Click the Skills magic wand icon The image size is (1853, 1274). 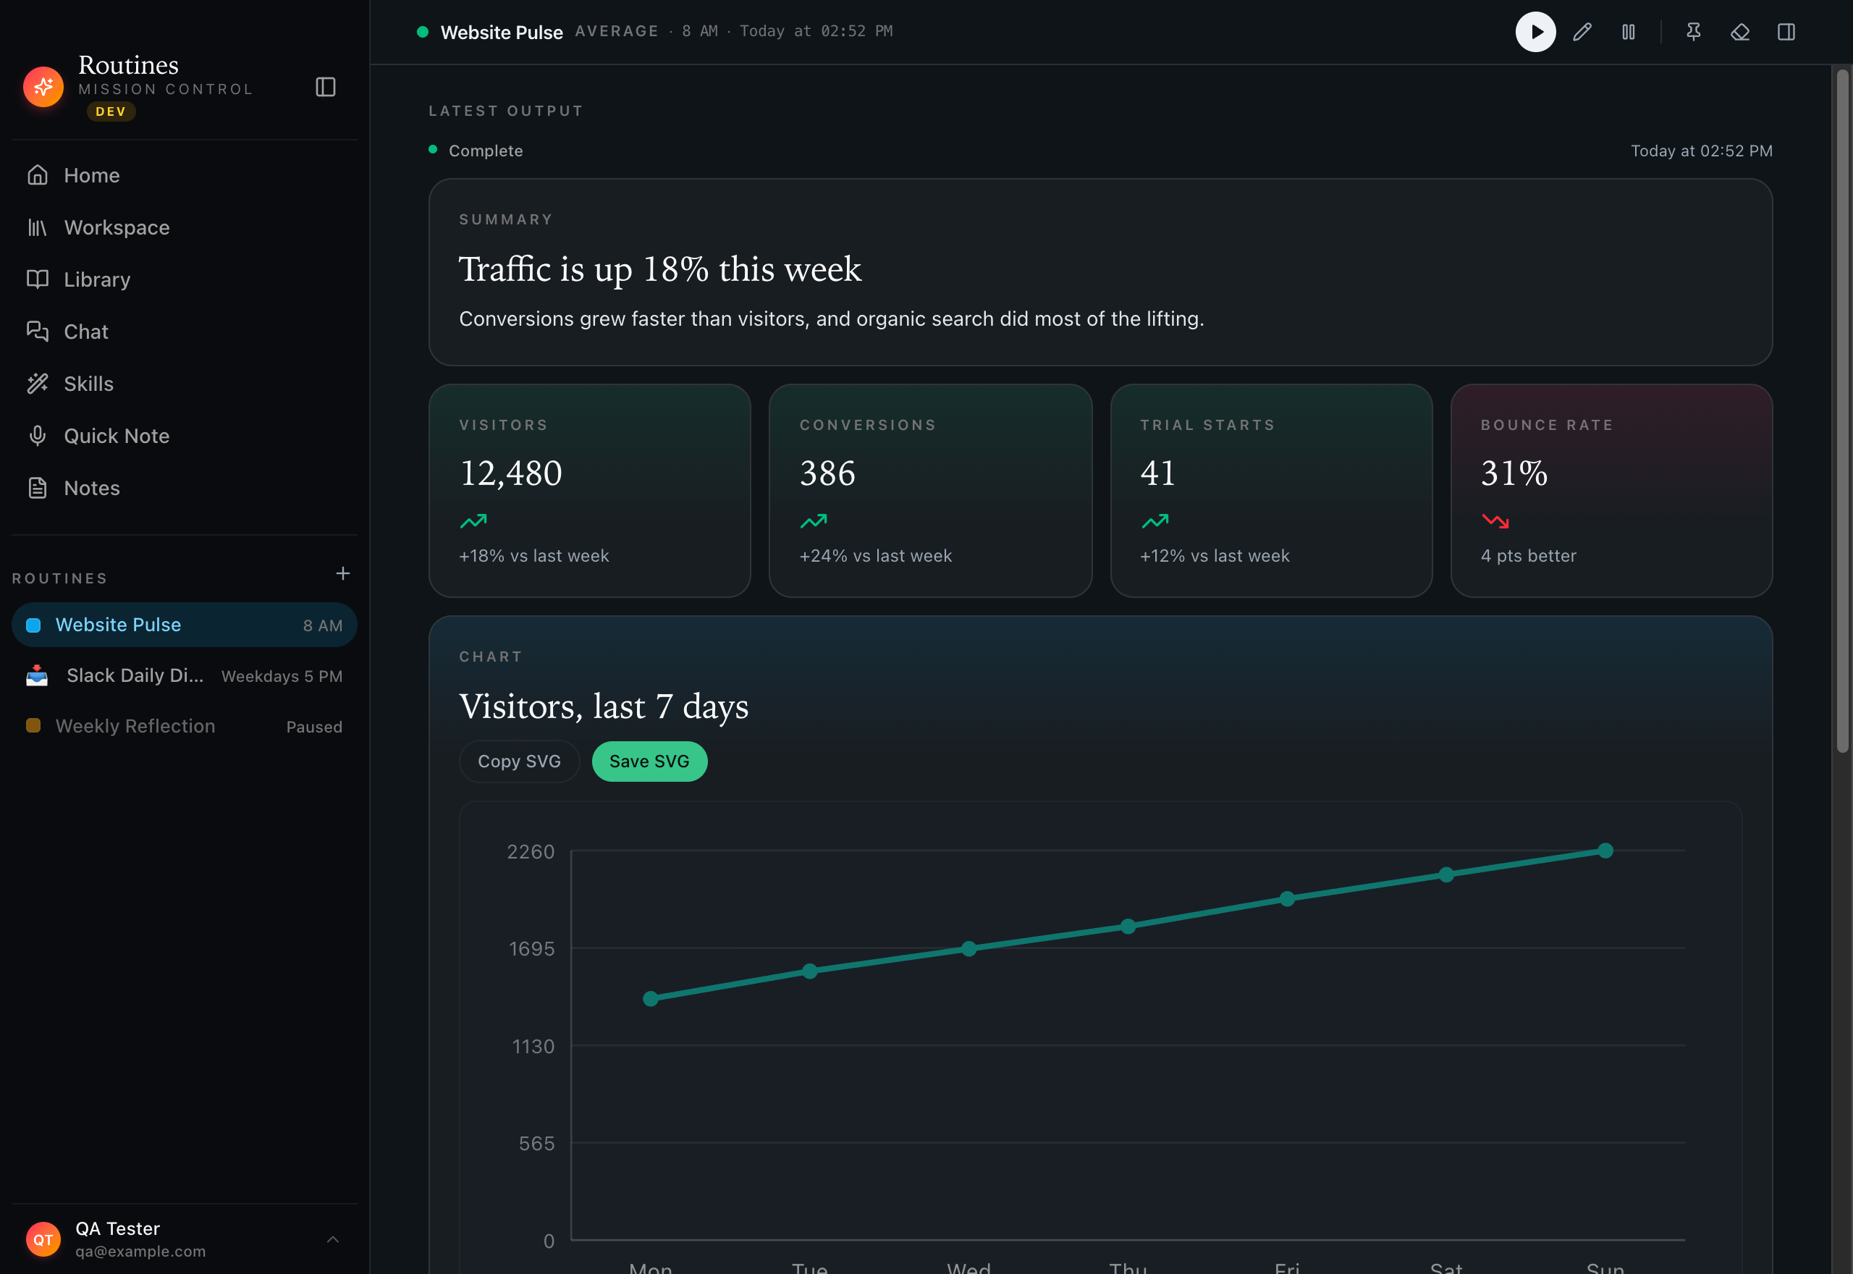point(38,384)
